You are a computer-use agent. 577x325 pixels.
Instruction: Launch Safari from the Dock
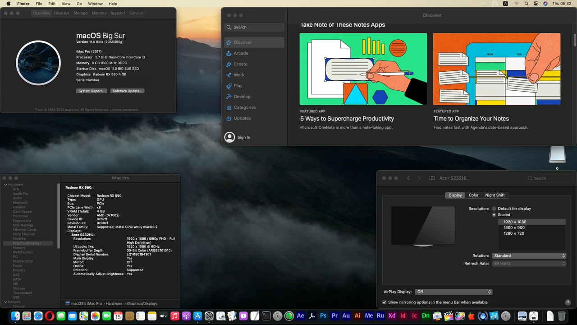(x=38, y=316)
